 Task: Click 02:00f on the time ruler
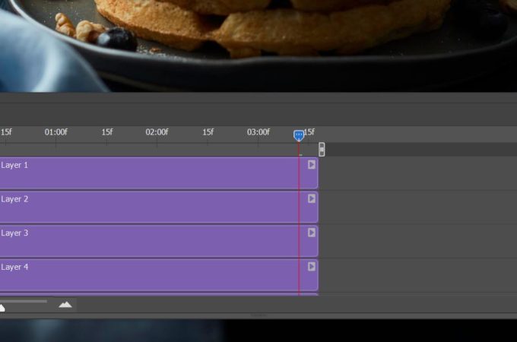point(157,132)
